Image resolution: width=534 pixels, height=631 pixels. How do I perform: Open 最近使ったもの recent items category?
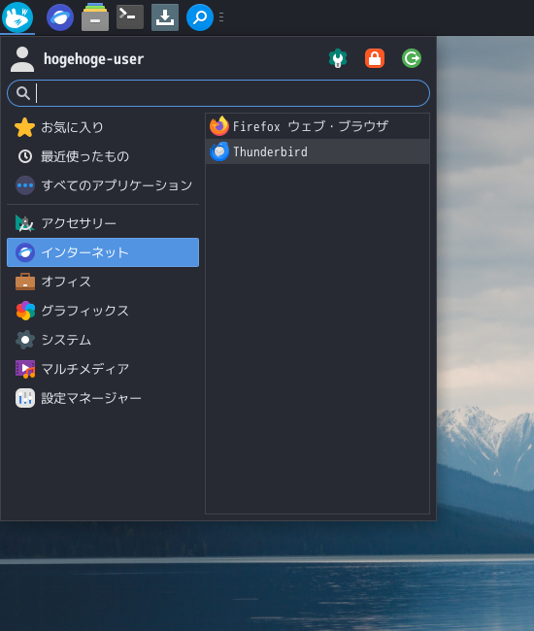click(103, 156)
